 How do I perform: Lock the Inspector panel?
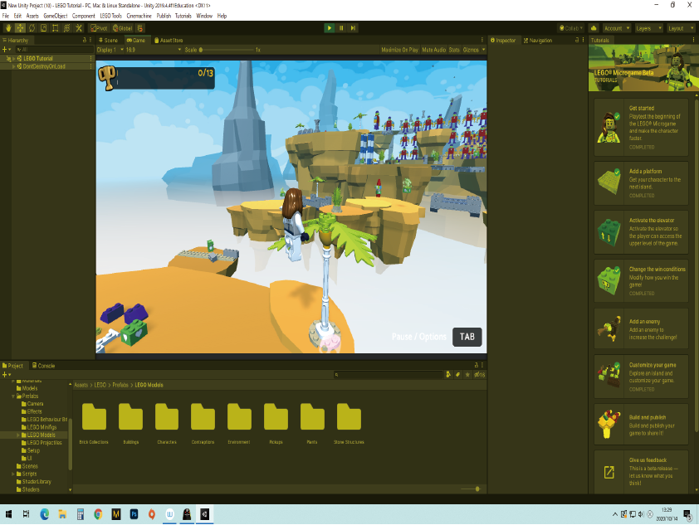tap(576, 40)
